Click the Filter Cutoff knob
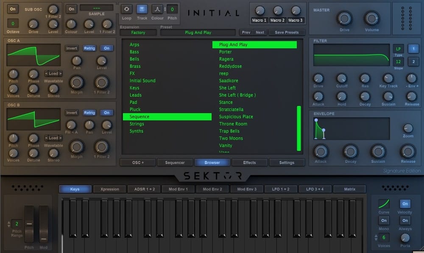The width and height of the screenshot is (424, 253). coord(341,78)
